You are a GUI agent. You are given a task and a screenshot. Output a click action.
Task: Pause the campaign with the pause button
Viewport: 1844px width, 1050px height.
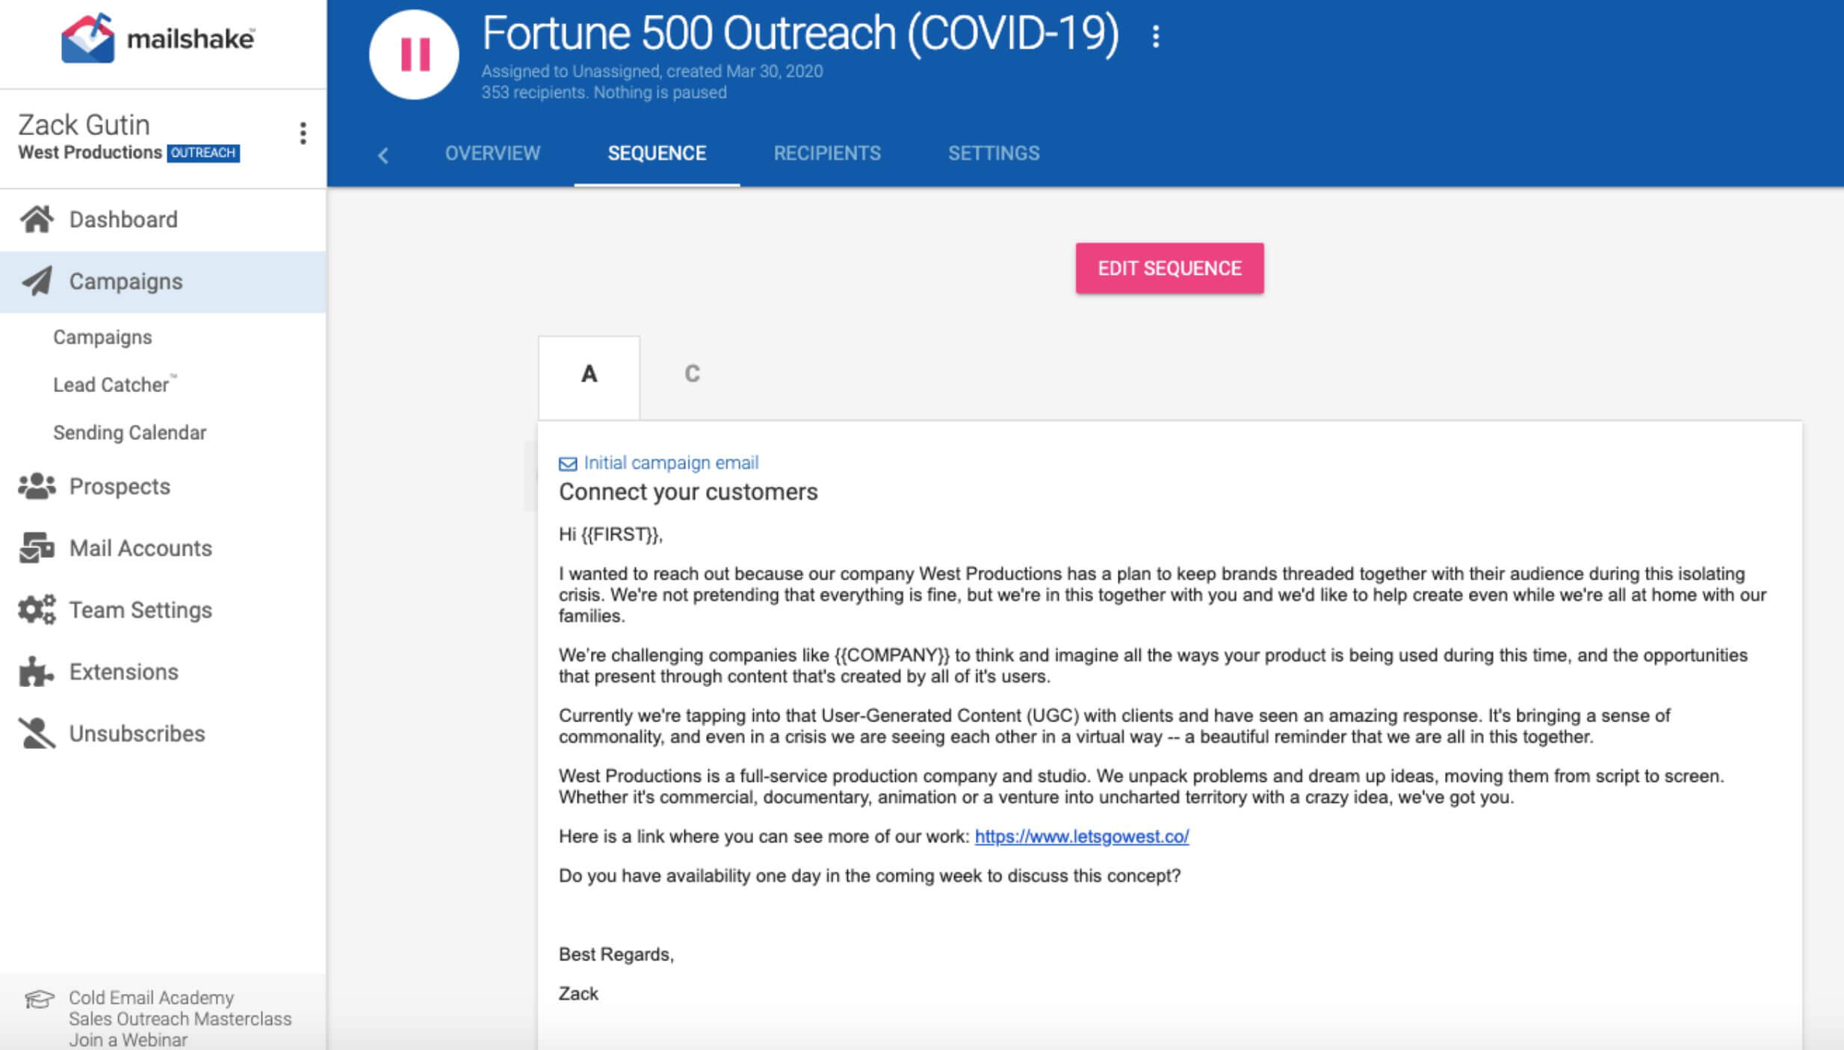click(415, 55)
